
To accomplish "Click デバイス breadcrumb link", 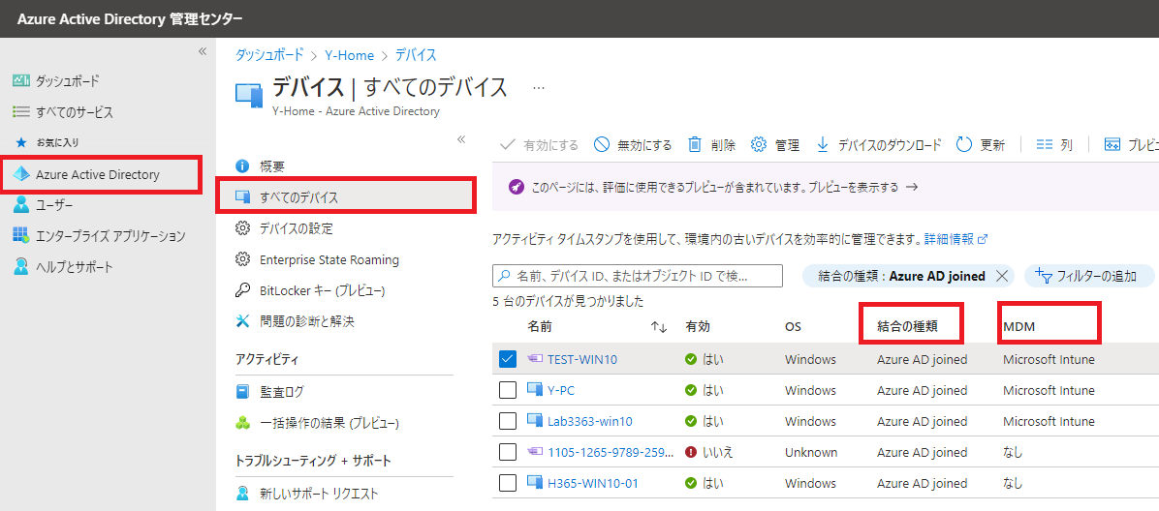I will click(416, 55).
